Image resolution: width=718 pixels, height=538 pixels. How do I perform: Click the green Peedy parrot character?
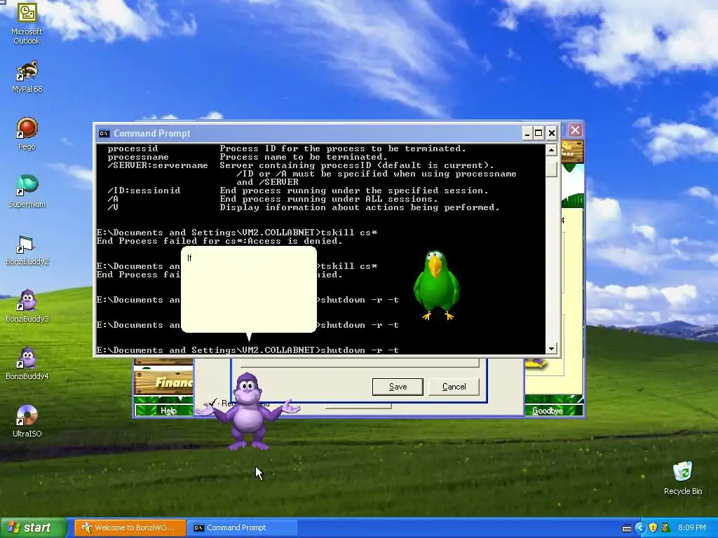[x=436, y=284]
